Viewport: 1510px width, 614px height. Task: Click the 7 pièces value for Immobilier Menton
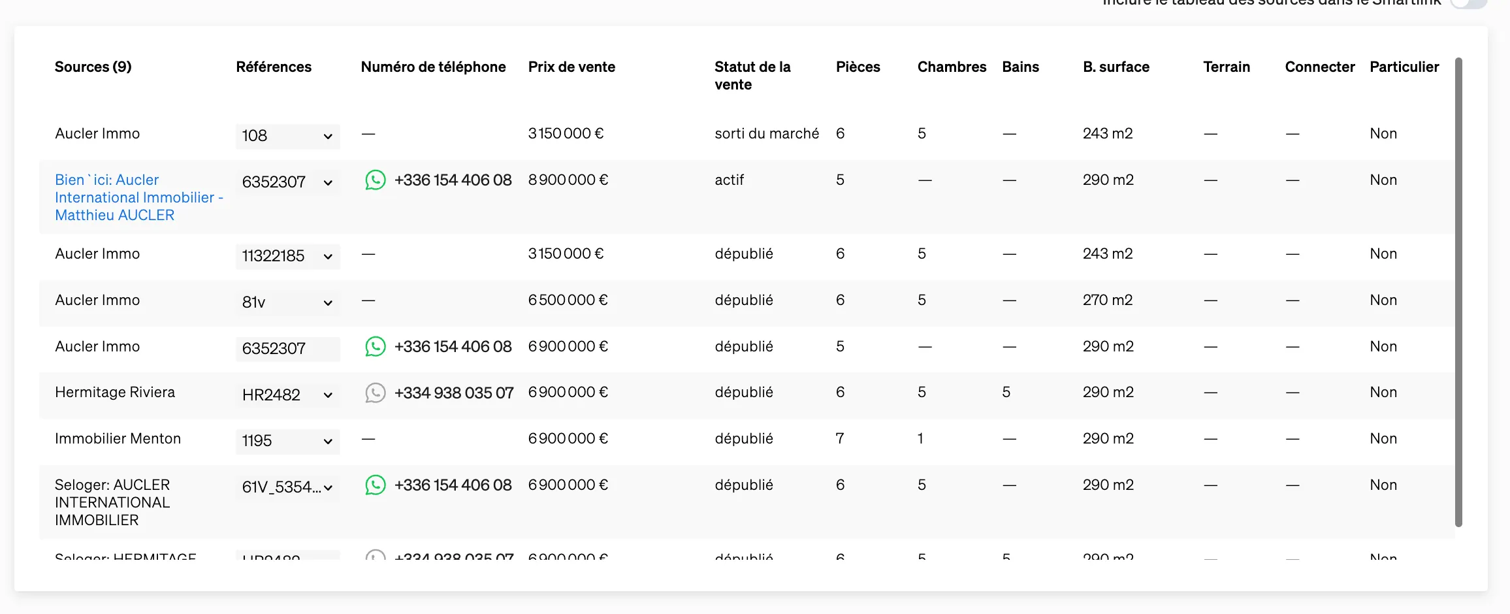[x=840, y=438]
